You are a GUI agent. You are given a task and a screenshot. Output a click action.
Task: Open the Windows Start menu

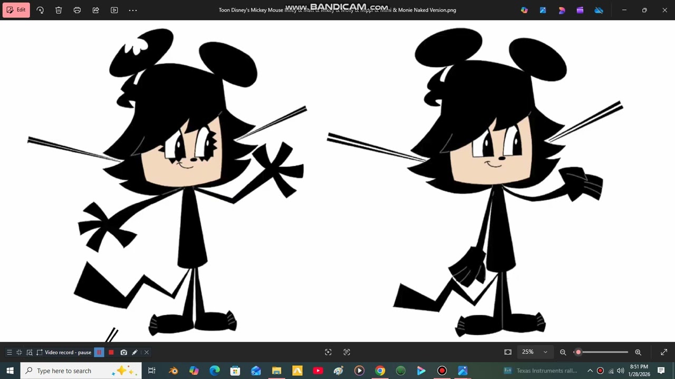pyautogui.click(x=10, y=371)
